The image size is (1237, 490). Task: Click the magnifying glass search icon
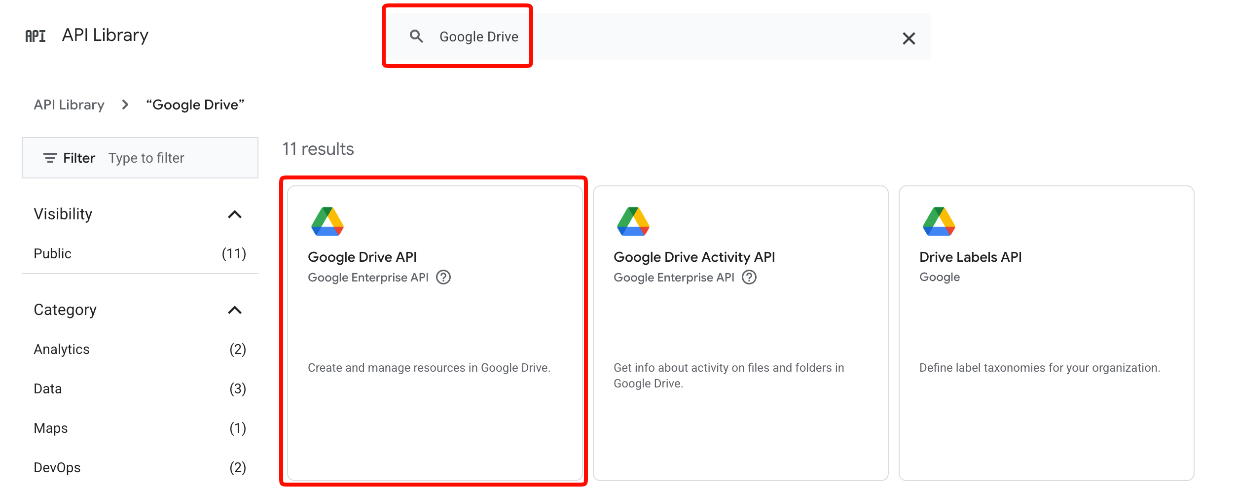pyautogui.click(x=416, y=36)
